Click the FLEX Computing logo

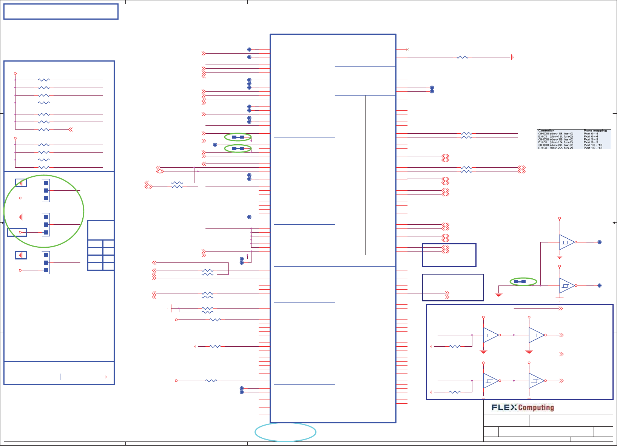point(523,407)
